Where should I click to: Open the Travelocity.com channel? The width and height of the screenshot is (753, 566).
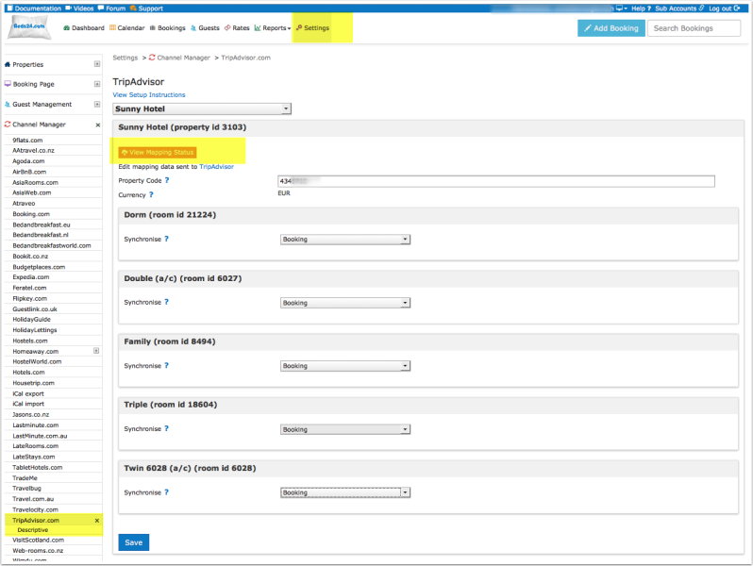[35, 509]
